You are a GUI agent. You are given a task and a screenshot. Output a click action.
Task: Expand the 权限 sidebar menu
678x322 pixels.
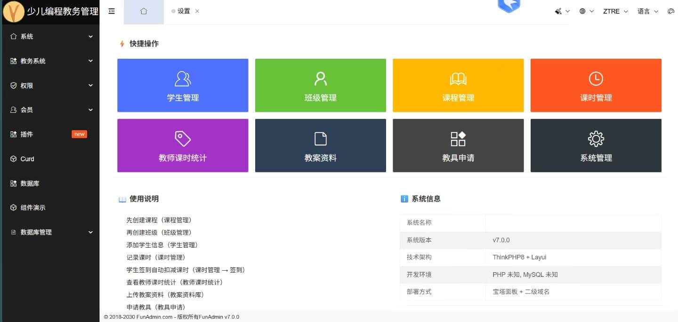click(x=49, y=86)
